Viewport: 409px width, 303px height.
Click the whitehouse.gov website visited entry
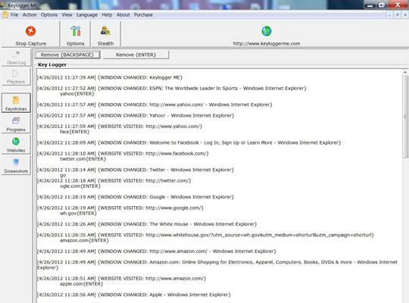tap(205, 235)
